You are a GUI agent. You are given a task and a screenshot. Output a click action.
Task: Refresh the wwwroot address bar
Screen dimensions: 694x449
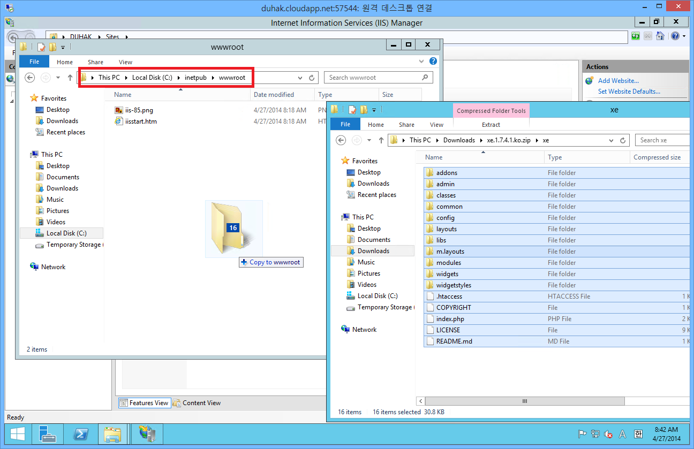(312, 78)
